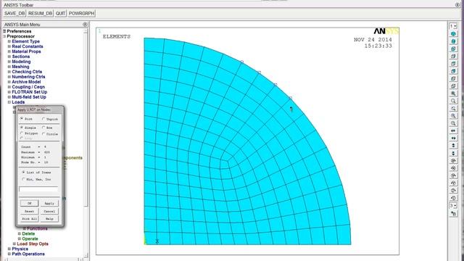The height and width of the screenshot is (261, 464).
Task: Select the Pick radio button
Action: tap(22, 119)
